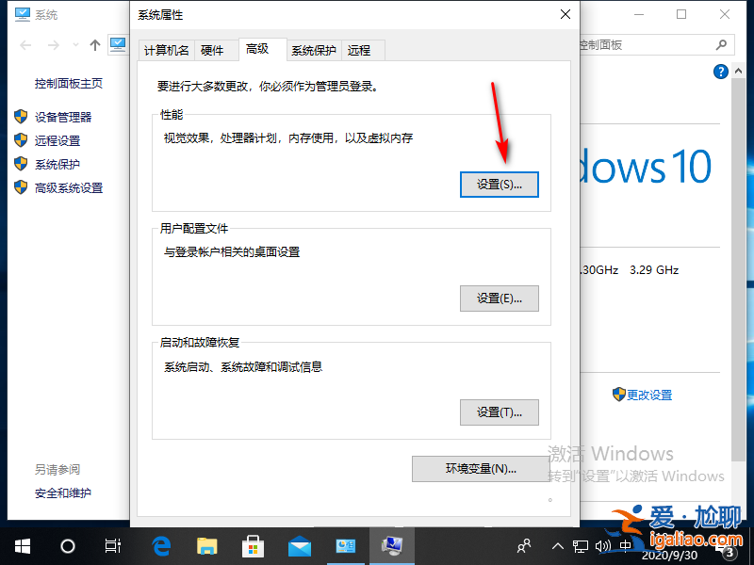Open File Explorer from the taskbar
This screenshot has height=565, width=754.
[x=205, y=546]
